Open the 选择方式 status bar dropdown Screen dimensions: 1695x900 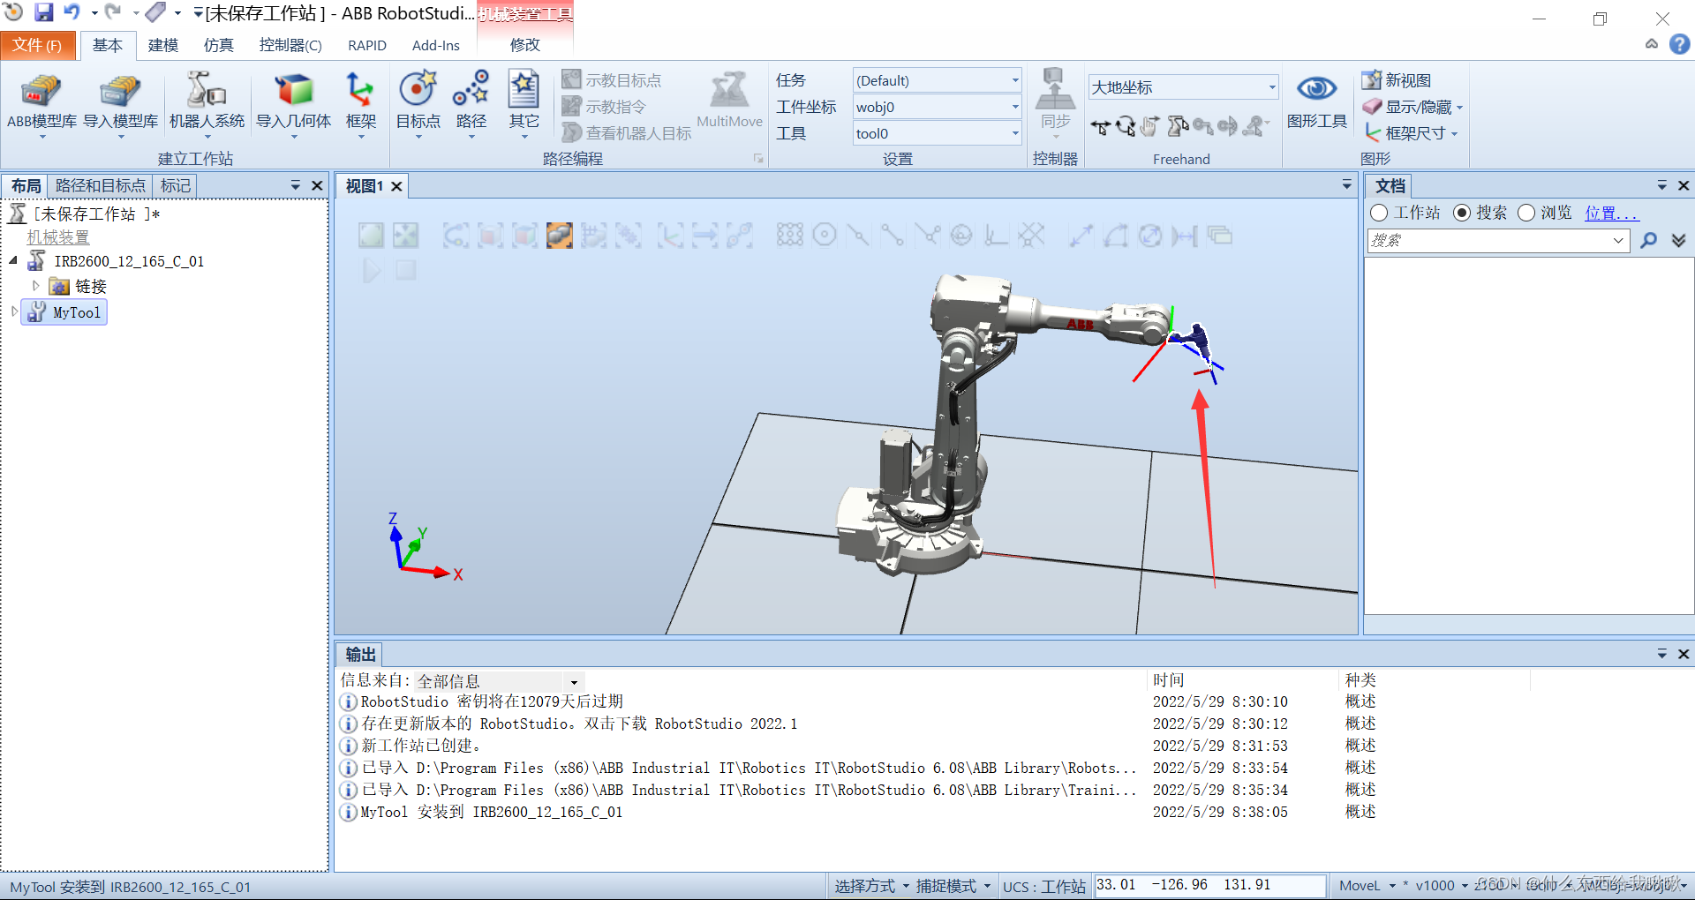click(x=871, y=886)
